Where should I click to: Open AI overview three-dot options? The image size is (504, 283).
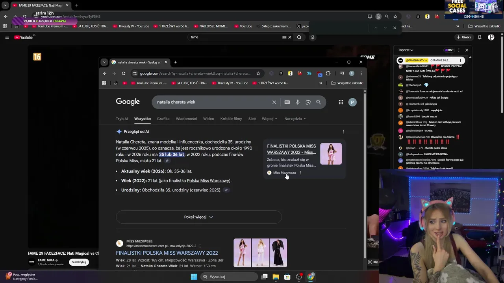coord(343,132)
